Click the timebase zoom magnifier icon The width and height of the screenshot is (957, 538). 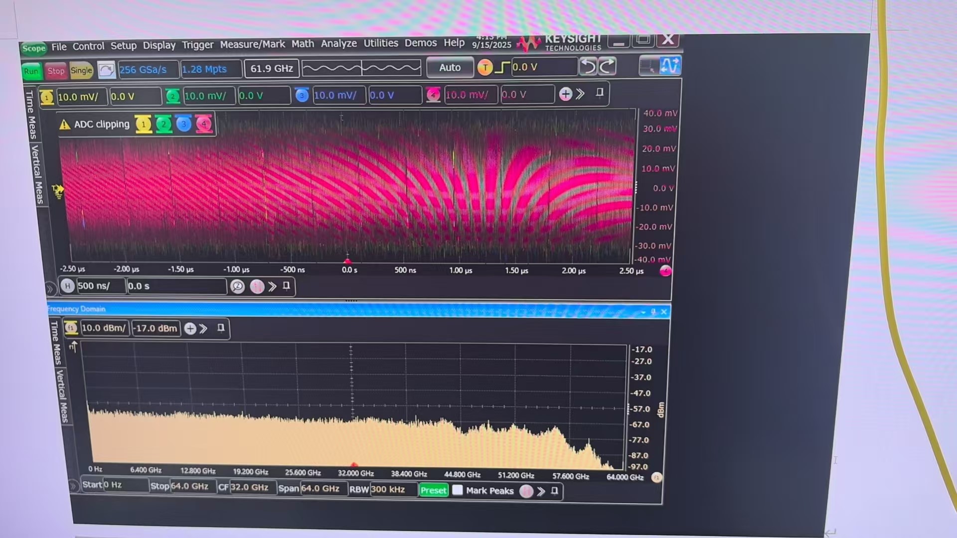tap(238, 286)
